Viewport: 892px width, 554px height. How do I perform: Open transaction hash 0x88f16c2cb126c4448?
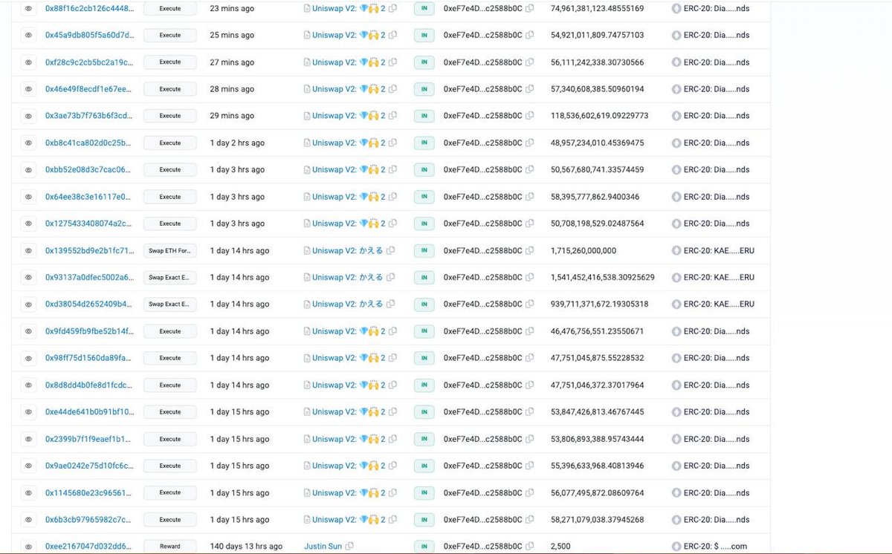89,8
